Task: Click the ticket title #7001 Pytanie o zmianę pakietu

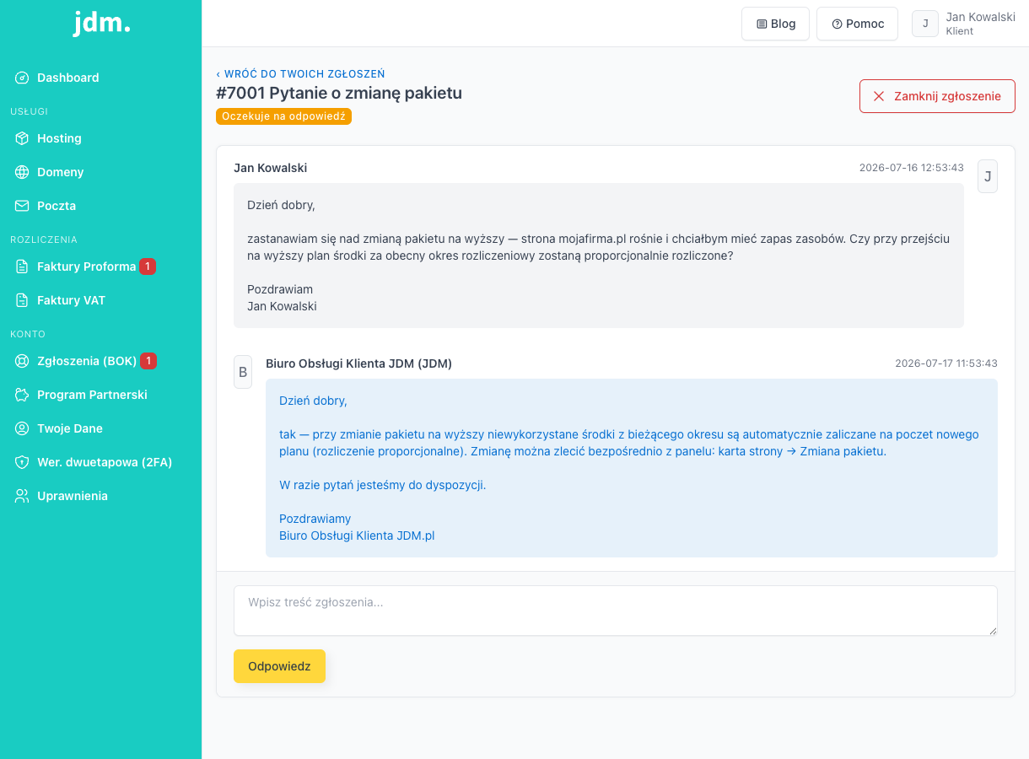Action: tap(339, 94)
